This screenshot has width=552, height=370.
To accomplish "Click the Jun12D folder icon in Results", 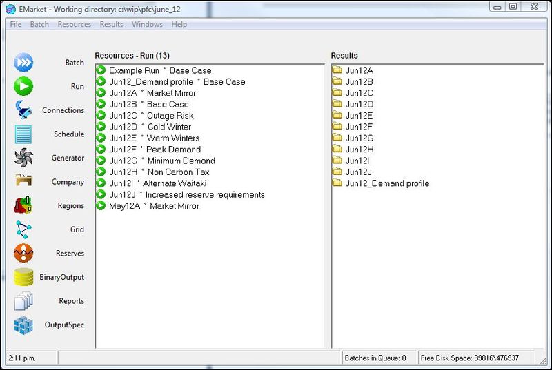I will (x=337, y=103).
